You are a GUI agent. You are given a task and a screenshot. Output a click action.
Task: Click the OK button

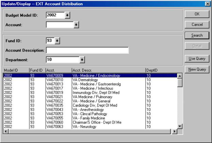pos(197,14)
